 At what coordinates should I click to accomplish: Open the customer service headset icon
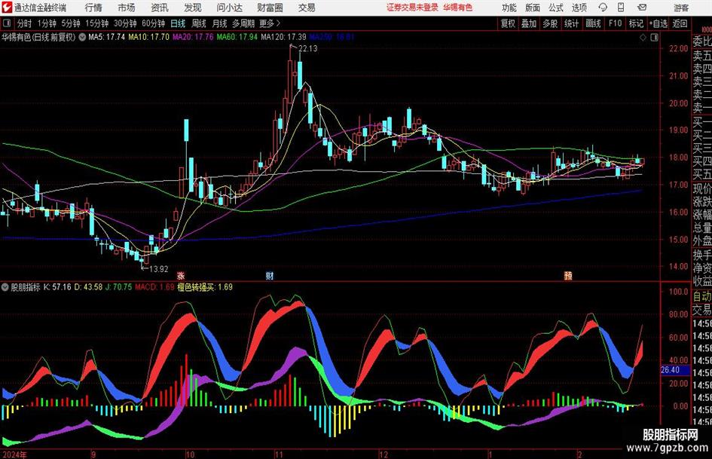tap(603, 8)
